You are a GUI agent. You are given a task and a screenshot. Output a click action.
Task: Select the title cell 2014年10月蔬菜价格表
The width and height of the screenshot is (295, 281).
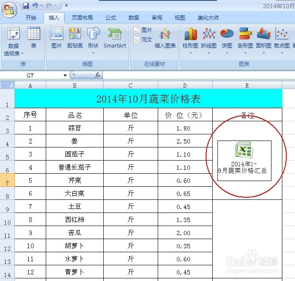[149, 99]
